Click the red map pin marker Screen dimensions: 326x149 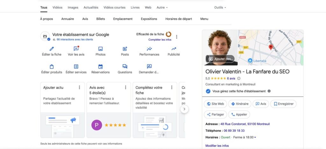click(271, 47)
